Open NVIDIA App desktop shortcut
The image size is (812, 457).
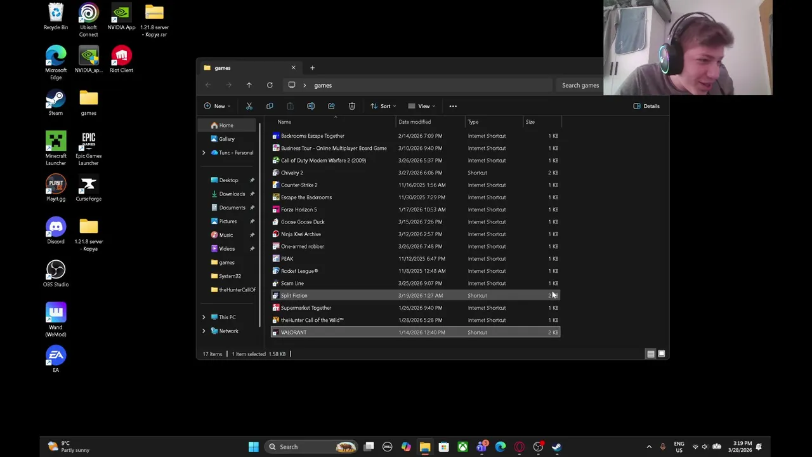(121, 17)
